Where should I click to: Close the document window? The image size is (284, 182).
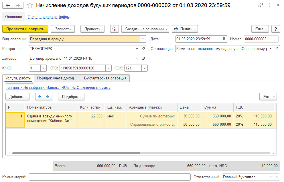coord(278,5)
